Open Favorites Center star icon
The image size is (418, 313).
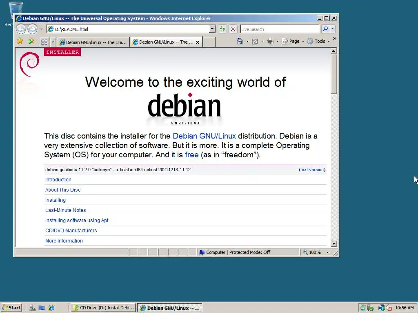pos(20,41)
